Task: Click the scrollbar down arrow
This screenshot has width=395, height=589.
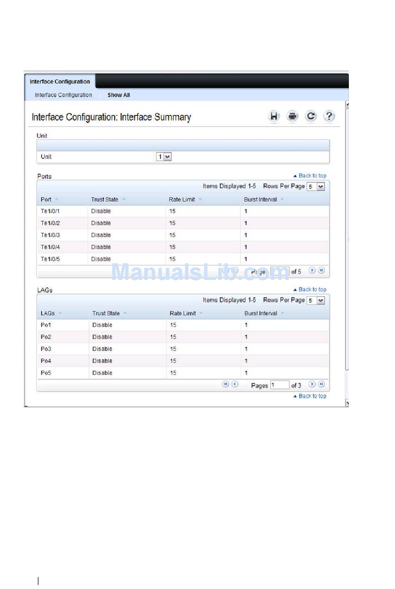Action: click(x=347, y=403)
